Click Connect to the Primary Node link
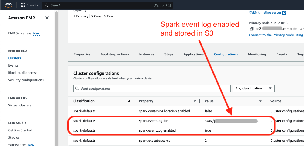This screenshot has width=304, height=146. 276,35
